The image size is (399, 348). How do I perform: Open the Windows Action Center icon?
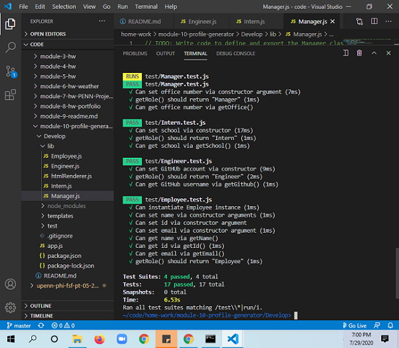click(384, 339)
